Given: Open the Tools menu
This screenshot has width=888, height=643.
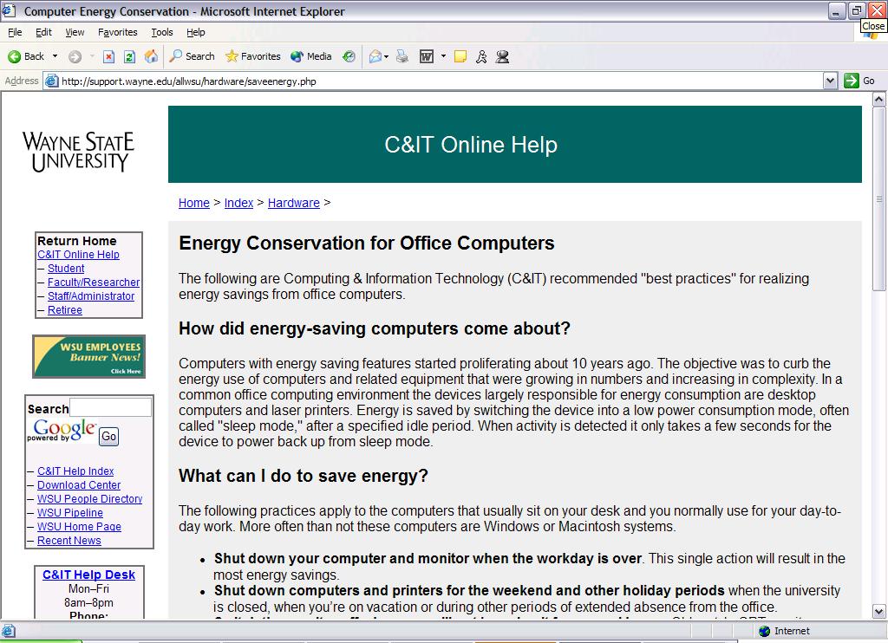Looking at the screenshot, I should 162,32.
